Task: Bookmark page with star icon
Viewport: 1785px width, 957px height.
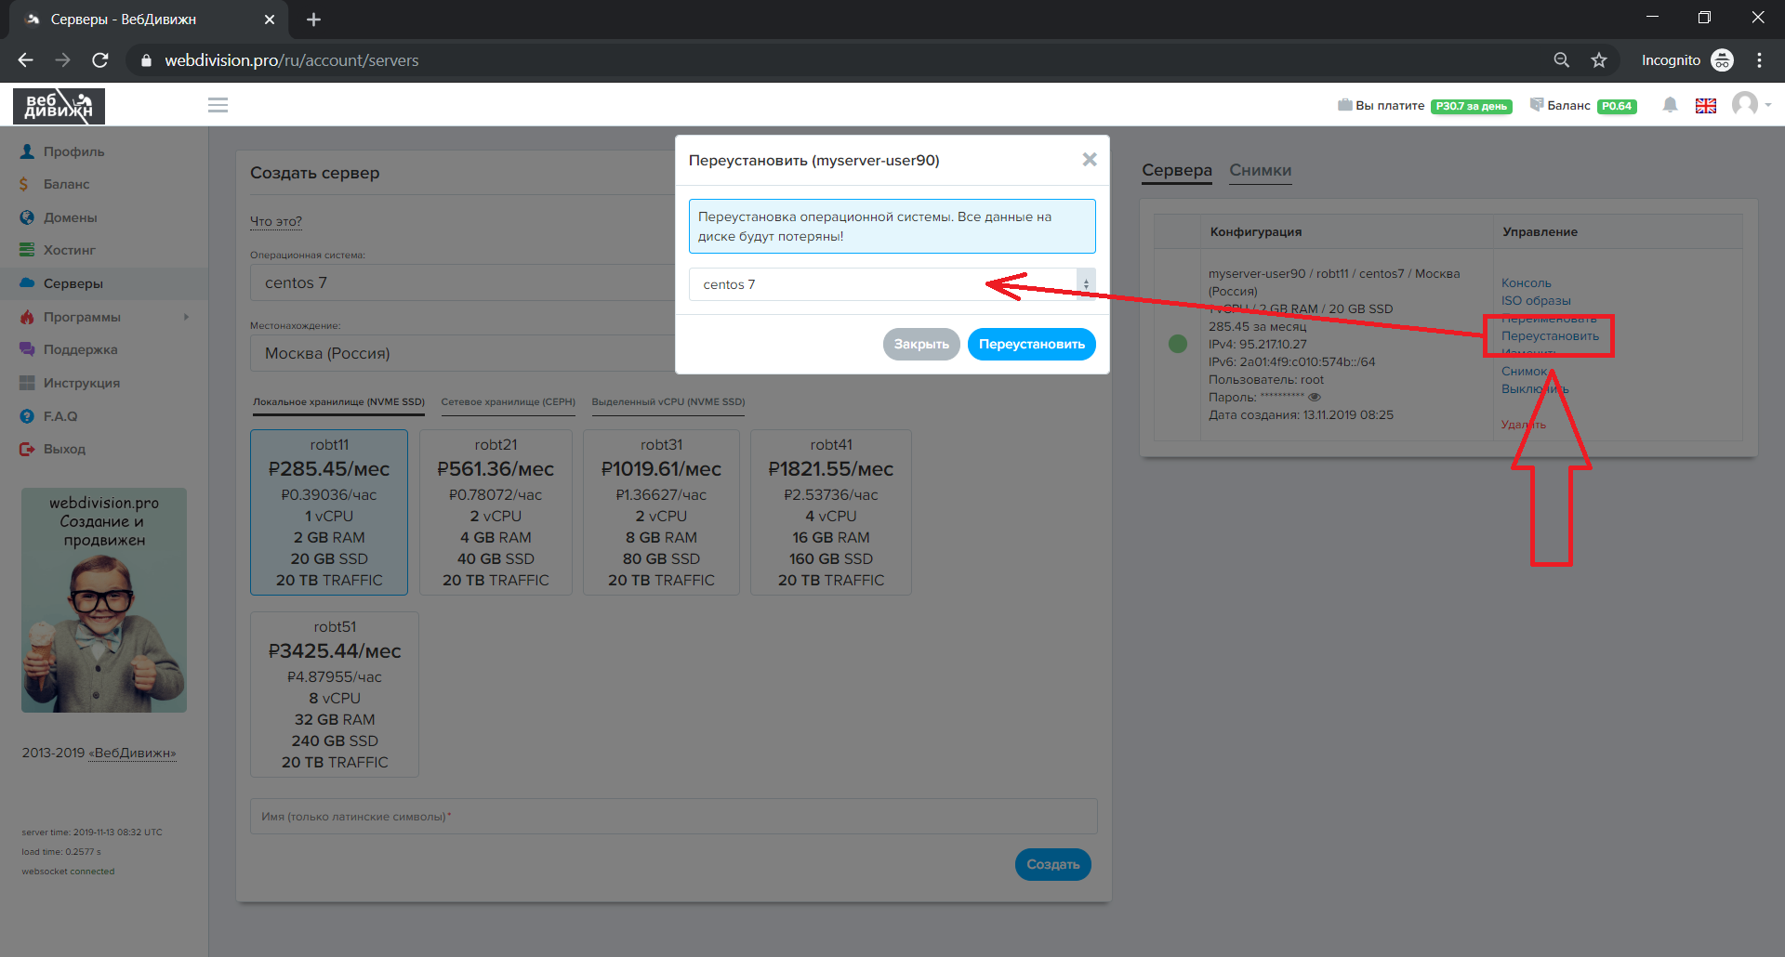Action: [x=1598, y=60]
